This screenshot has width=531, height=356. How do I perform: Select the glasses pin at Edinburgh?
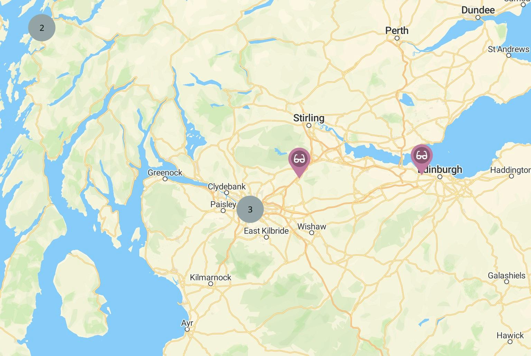click(421, 157)
